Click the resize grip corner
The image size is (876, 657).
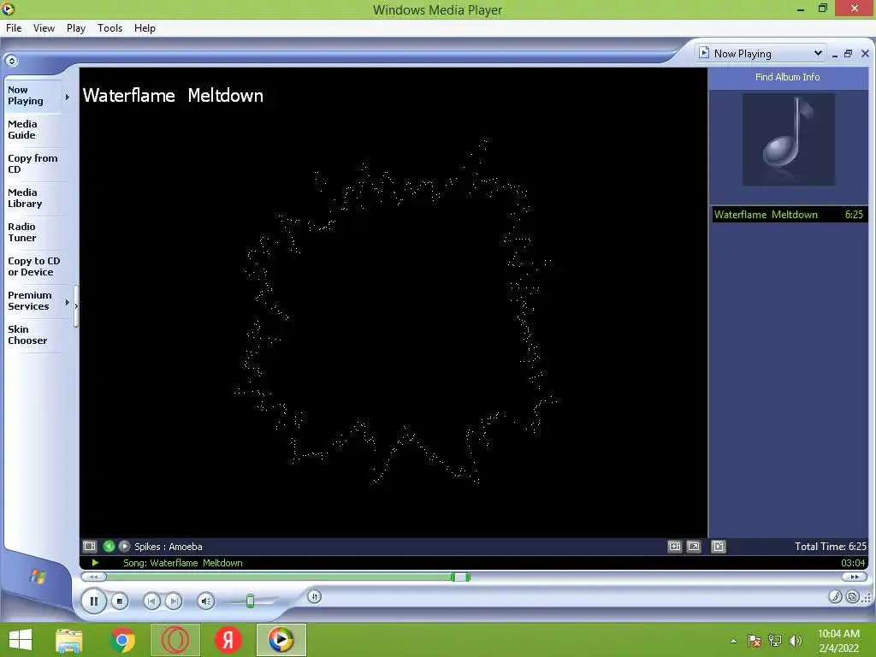point(867,598)
